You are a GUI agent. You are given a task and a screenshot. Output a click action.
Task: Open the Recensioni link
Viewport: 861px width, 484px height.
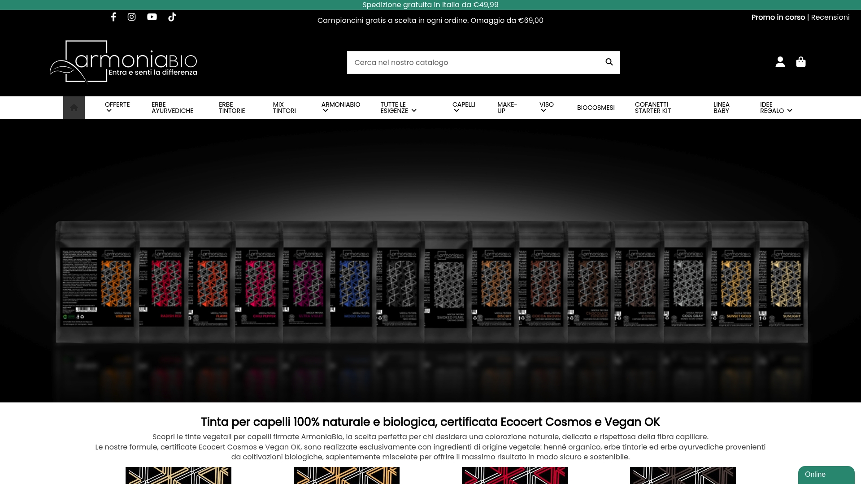point(830,17)
